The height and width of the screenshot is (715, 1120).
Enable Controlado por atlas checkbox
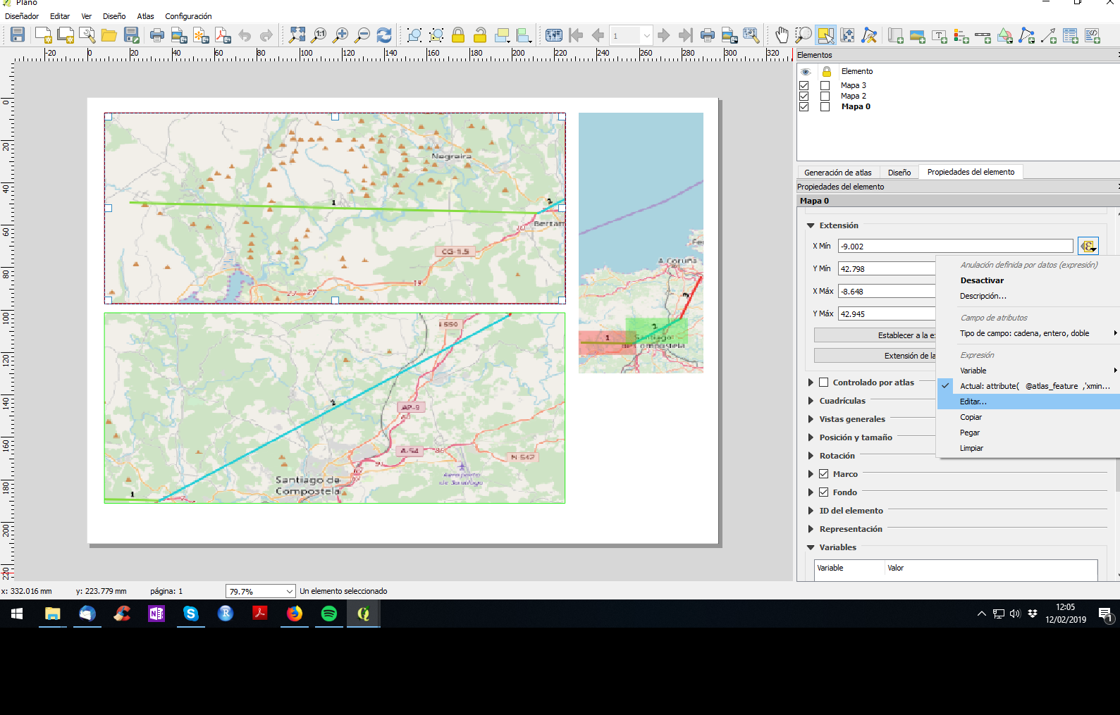tap(823, 383)
